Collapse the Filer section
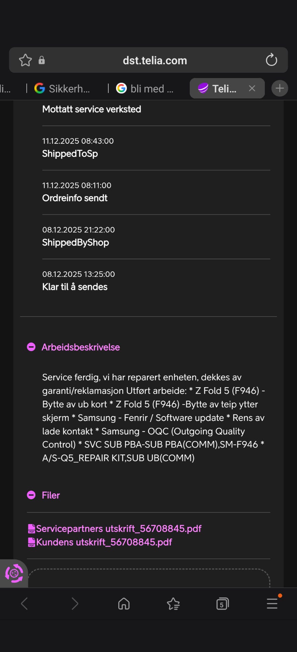 (x=31, y=495)
